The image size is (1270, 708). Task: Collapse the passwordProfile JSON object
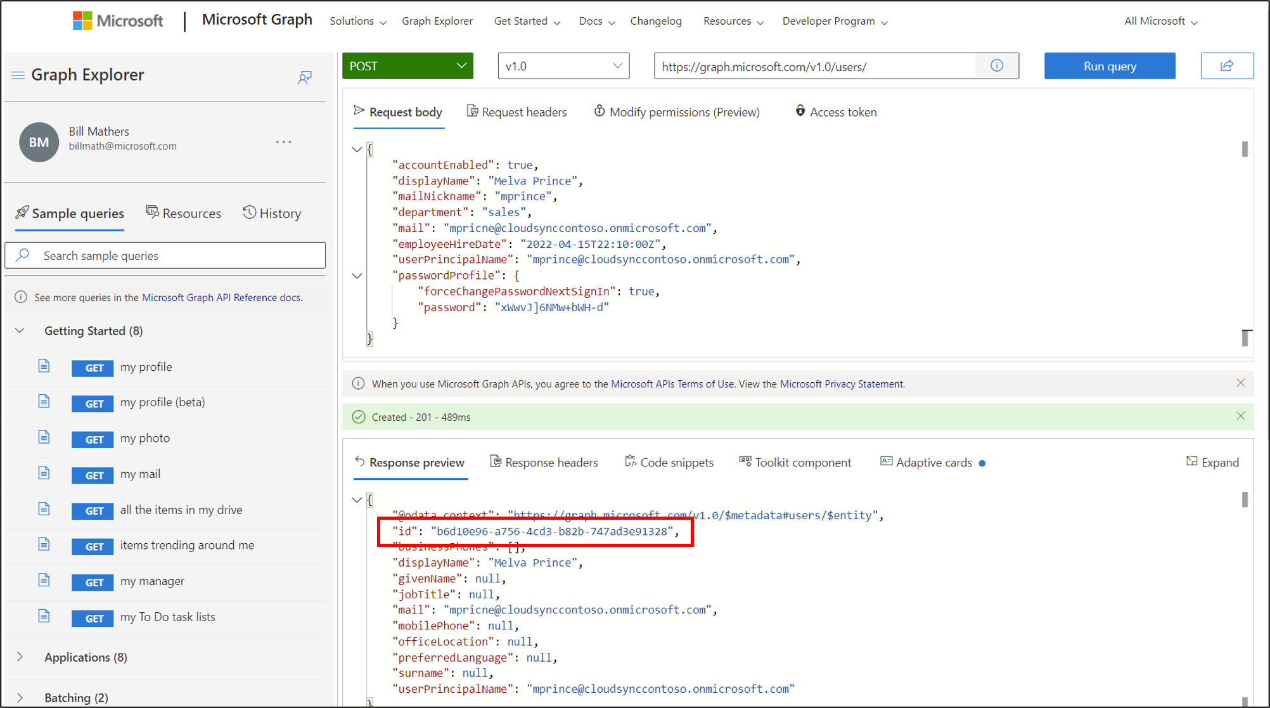[357, 276]
